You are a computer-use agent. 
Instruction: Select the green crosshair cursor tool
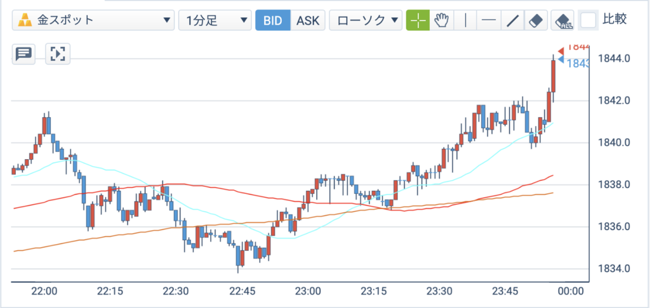pyautogui.click(x=418, y=20)
